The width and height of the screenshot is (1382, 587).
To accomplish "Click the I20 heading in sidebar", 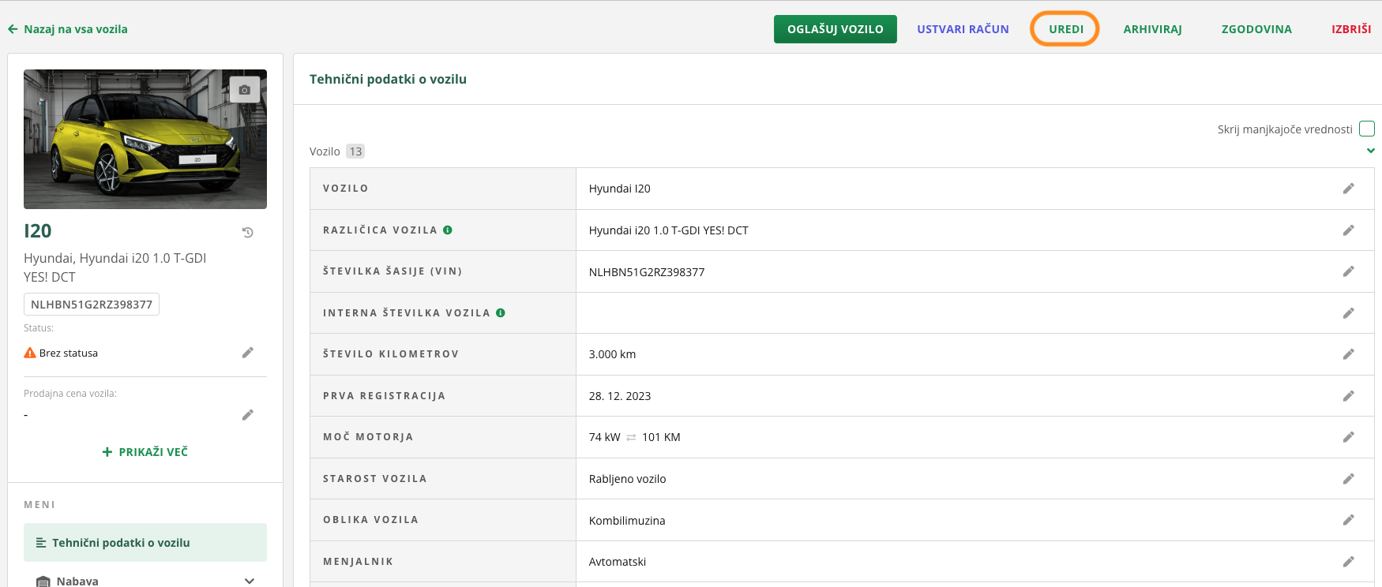I will coord(38,231).
